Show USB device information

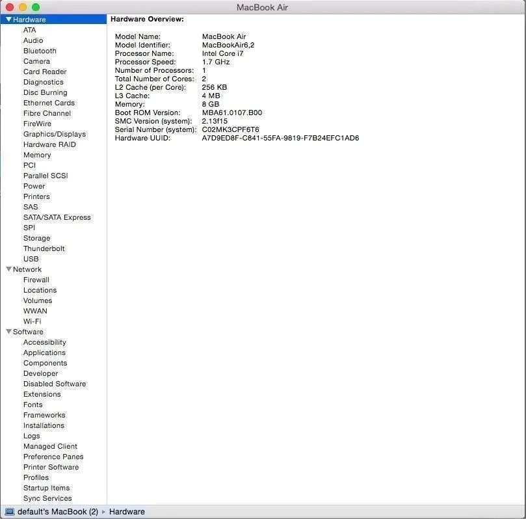[31, 259]
